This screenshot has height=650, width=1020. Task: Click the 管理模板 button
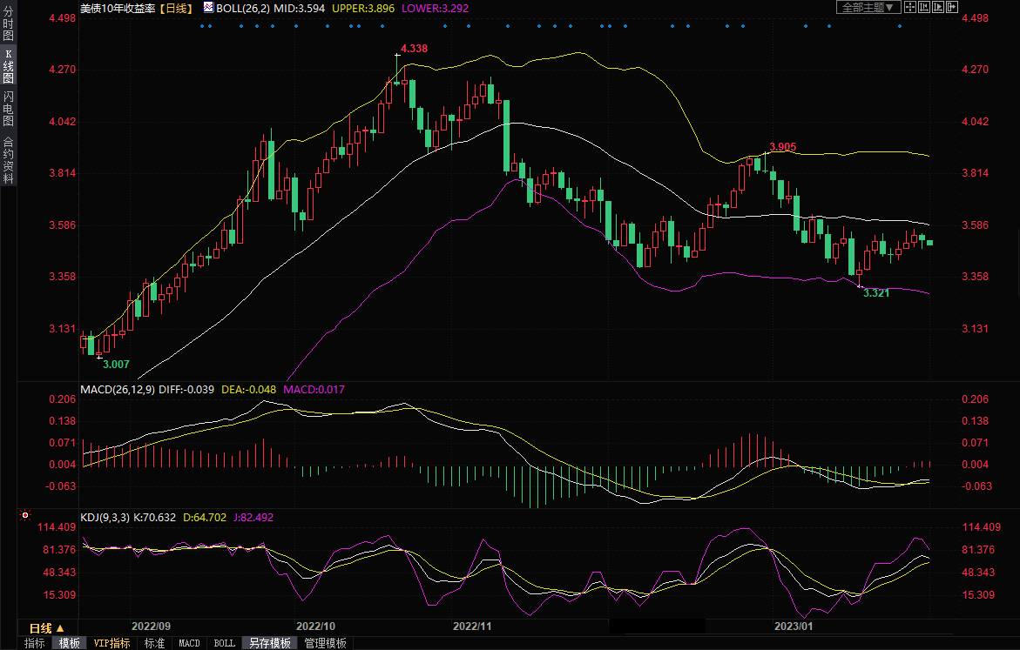(324, 643)
